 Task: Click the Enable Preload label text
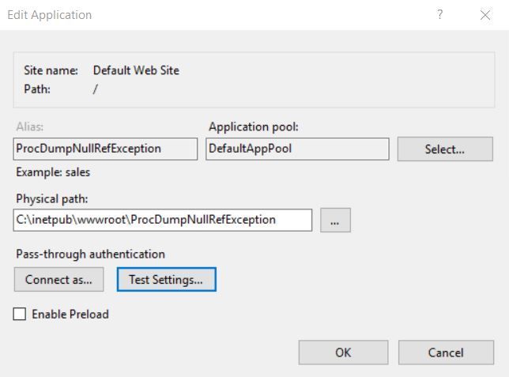pos(70,315)
